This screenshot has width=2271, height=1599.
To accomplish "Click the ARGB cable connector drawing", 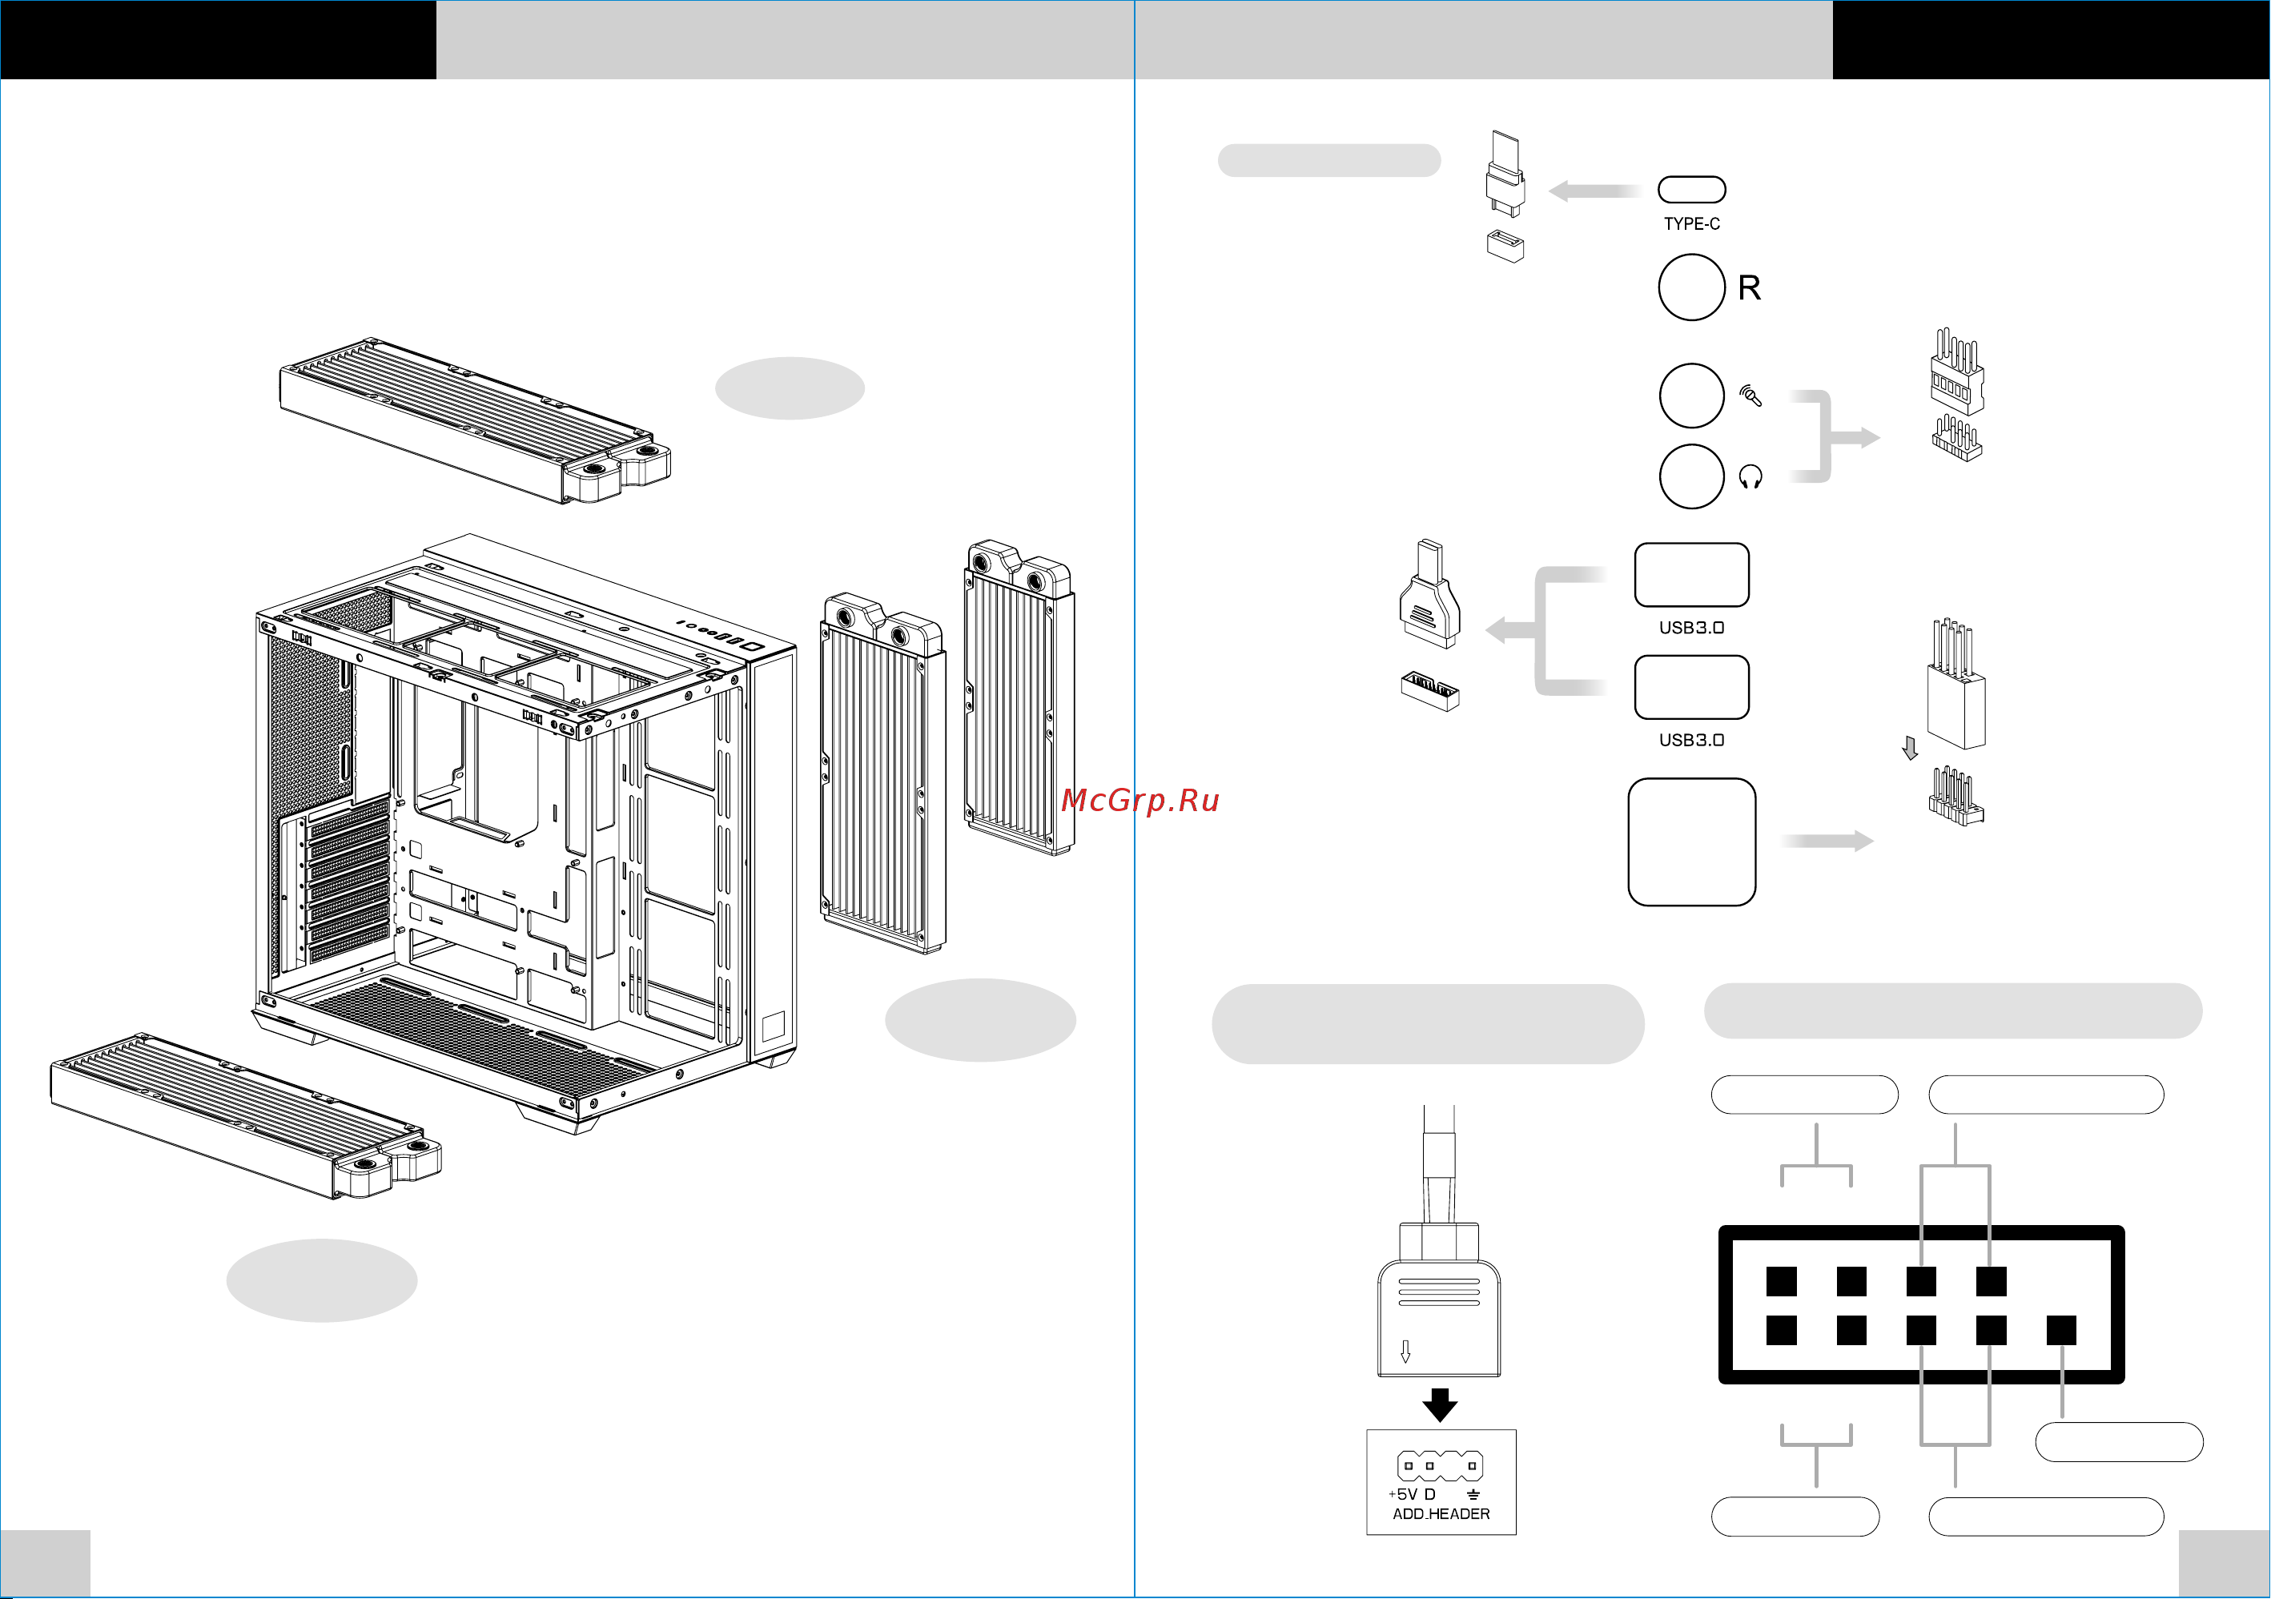I will coord(1439,1241).
